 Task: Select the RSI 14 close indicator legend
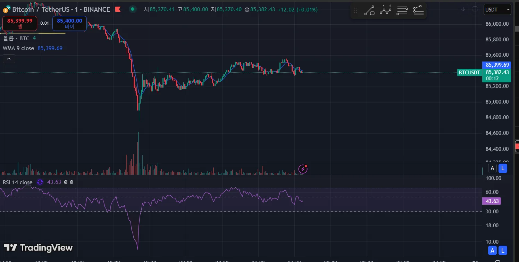[x=18, y=182]
